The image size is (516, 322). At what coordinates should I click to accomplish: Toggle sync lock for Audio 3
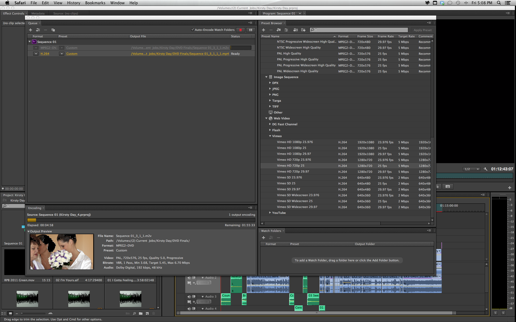(x=194, y=297)
